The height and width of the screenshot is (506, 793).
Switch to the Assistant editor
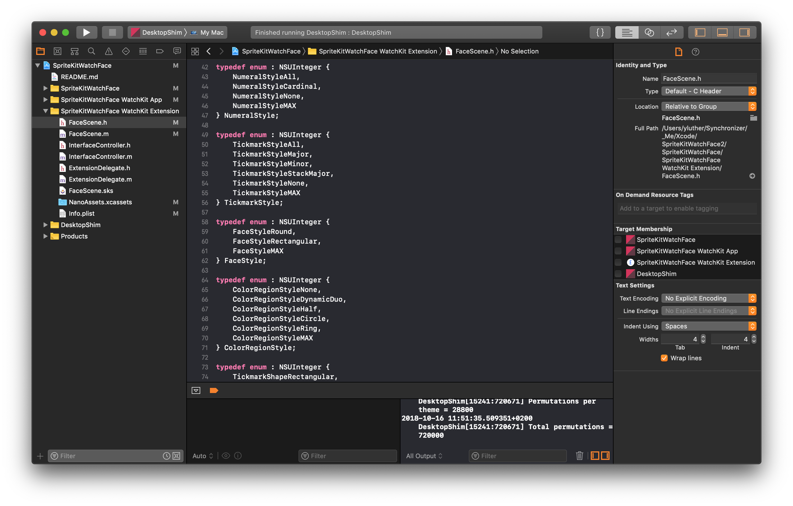(649, 32)
